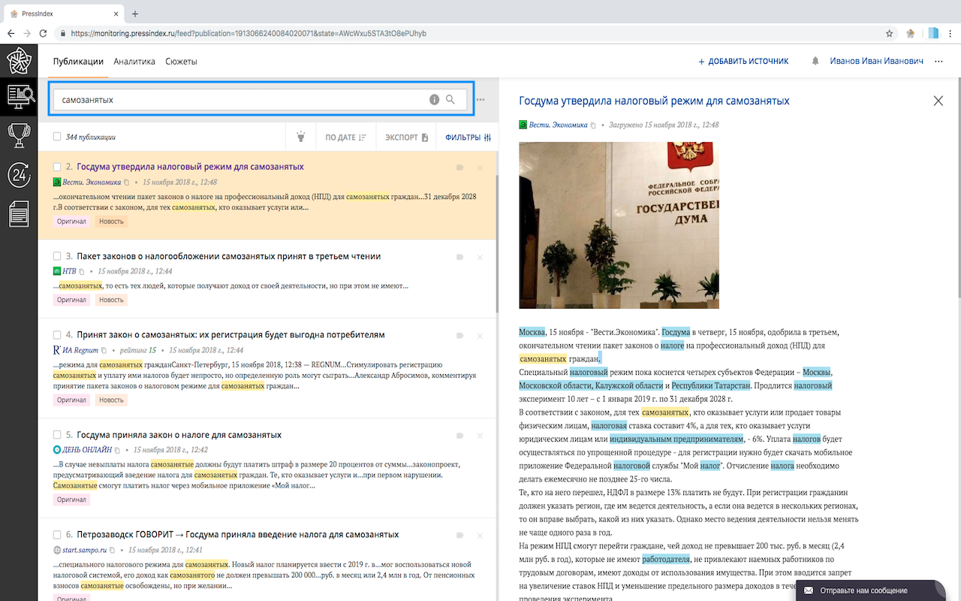Click the magnifier search icon

[x=450, y=99]
